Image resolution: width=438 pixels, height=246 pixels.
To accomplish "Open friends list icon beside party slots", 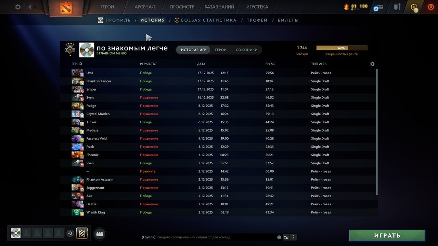I will coord(99,233).
